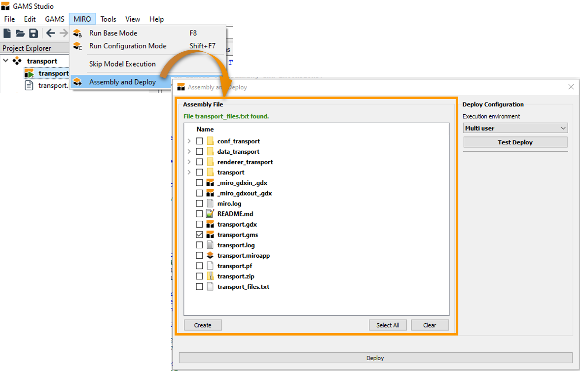Open the Run Base Mode action via its icon
Image resolution: width=580 pixels, height=371 pixels.
77,33
